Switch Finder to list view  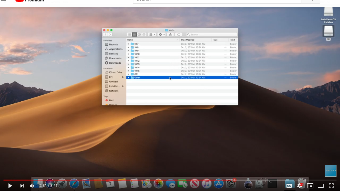[134, 34]
